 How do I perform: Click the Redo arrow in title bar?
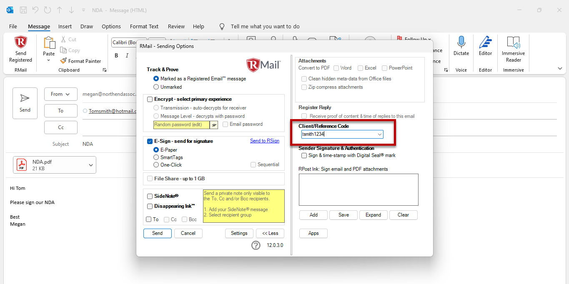(x=48, y=10)
